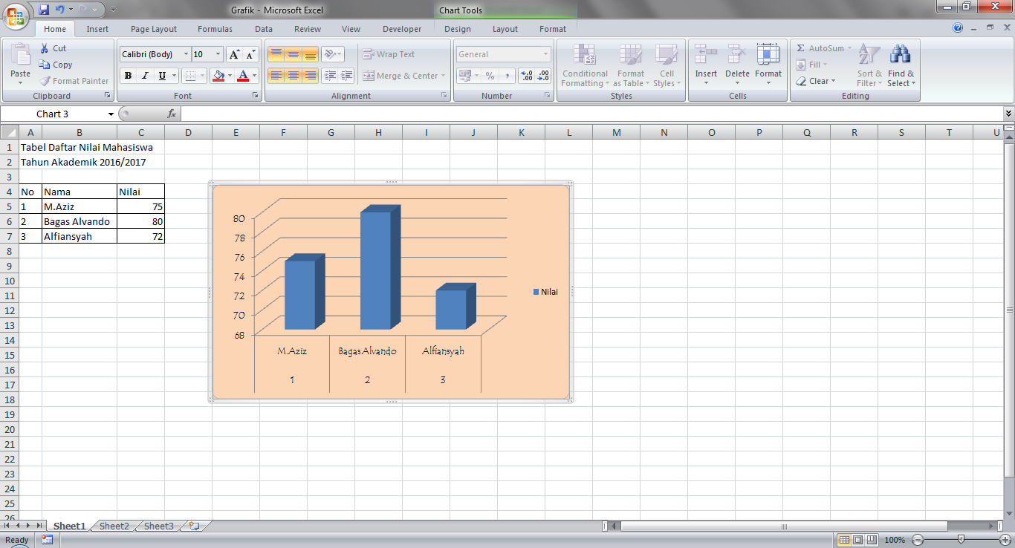Increase the font size

[234, 54]
